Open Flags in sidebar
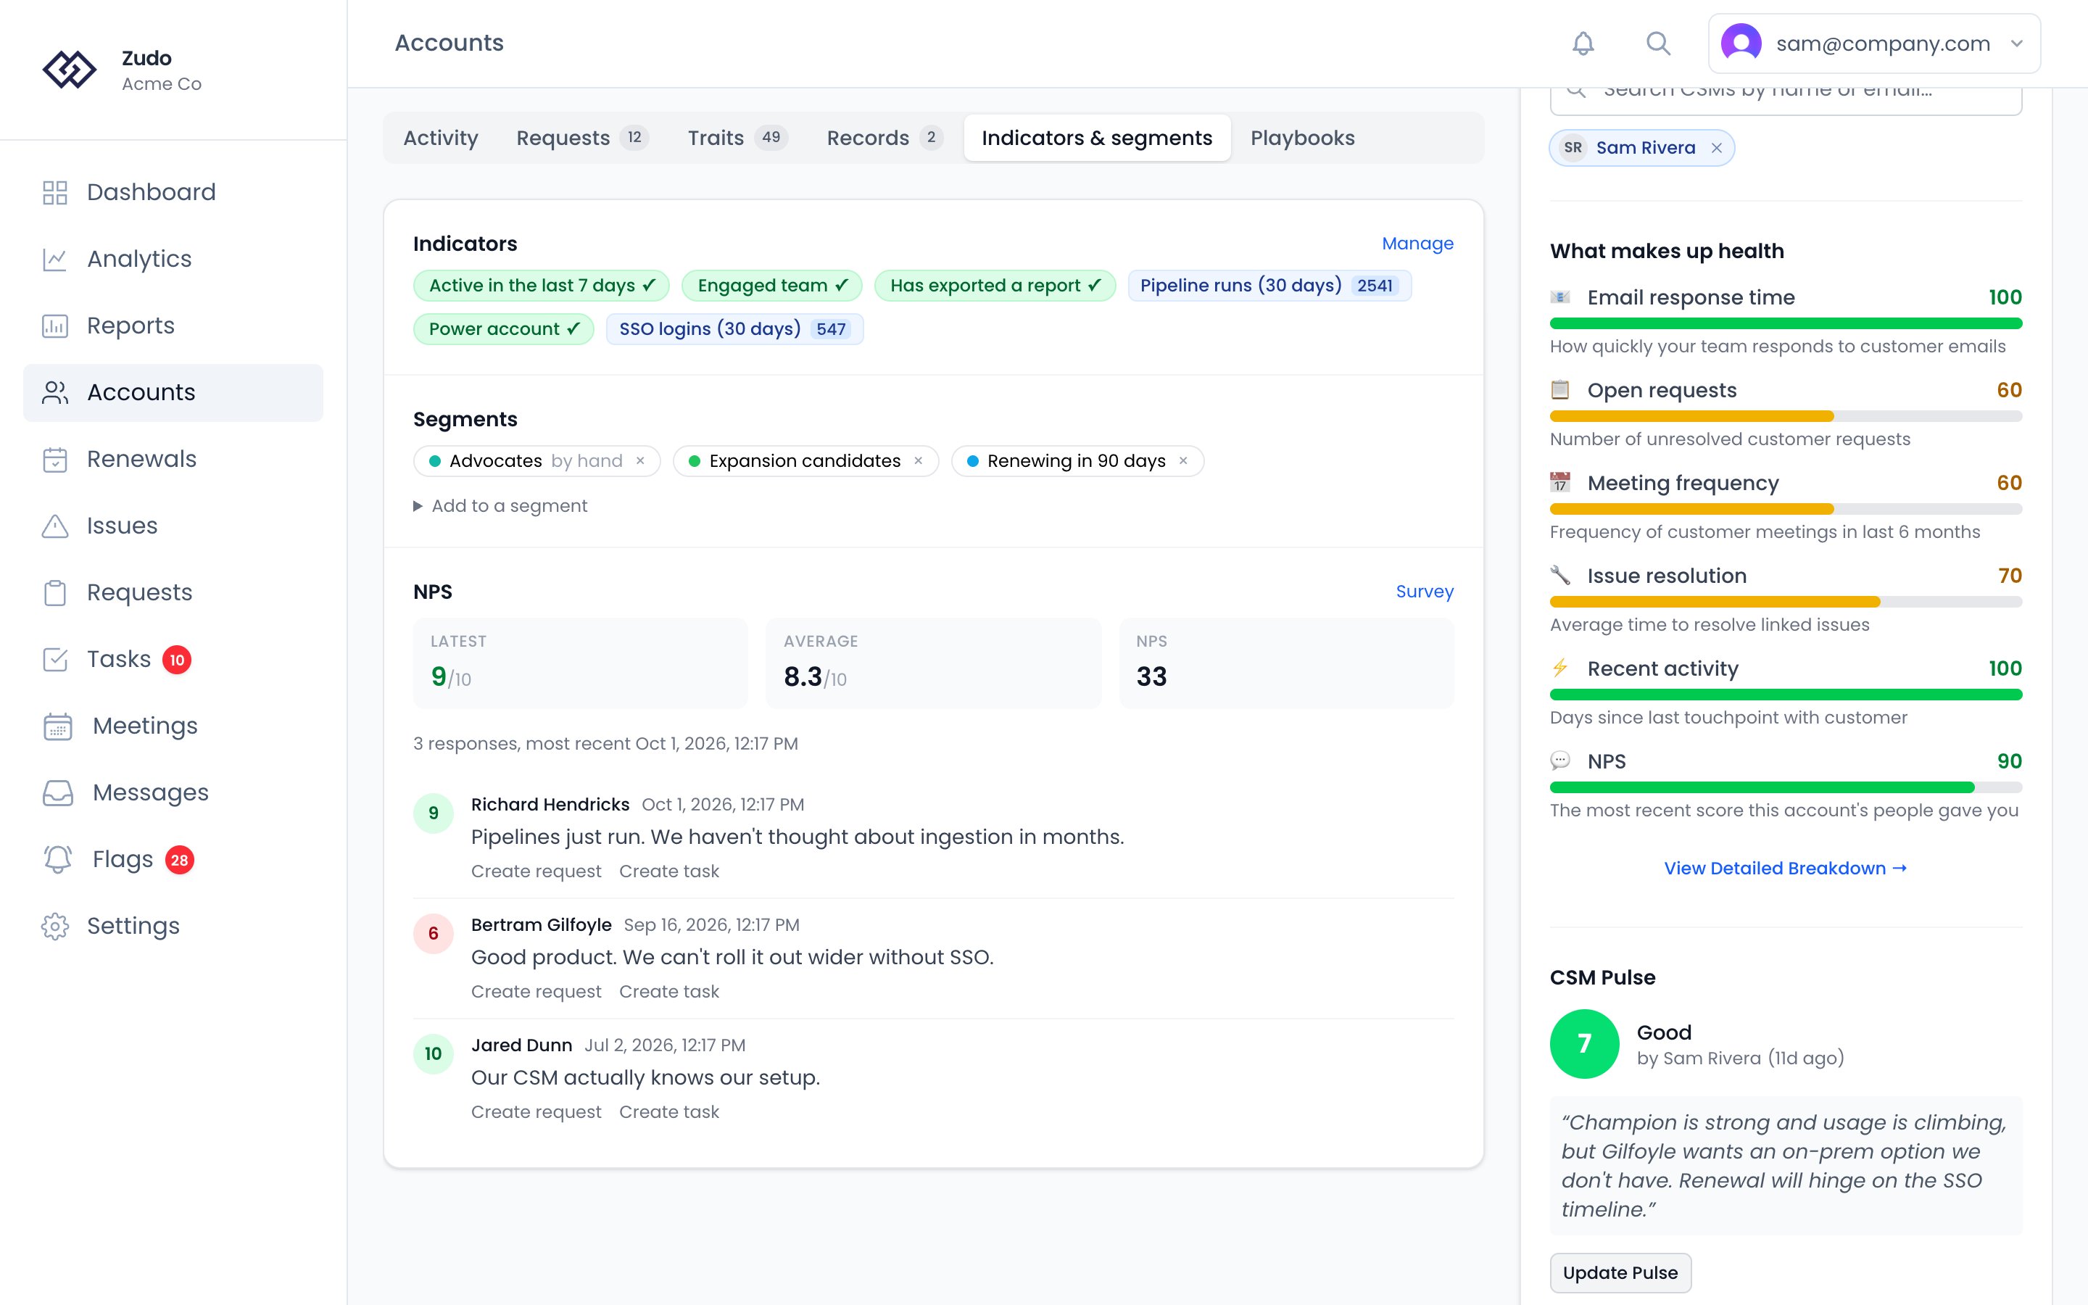 (x=173, y=860)
